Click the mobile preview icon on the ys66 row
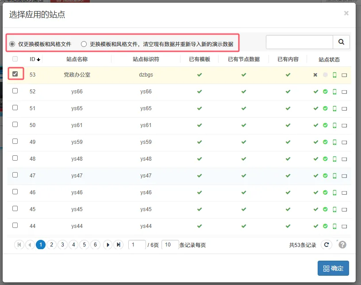This screenshot has height=285, width=361. coord(335,92)
